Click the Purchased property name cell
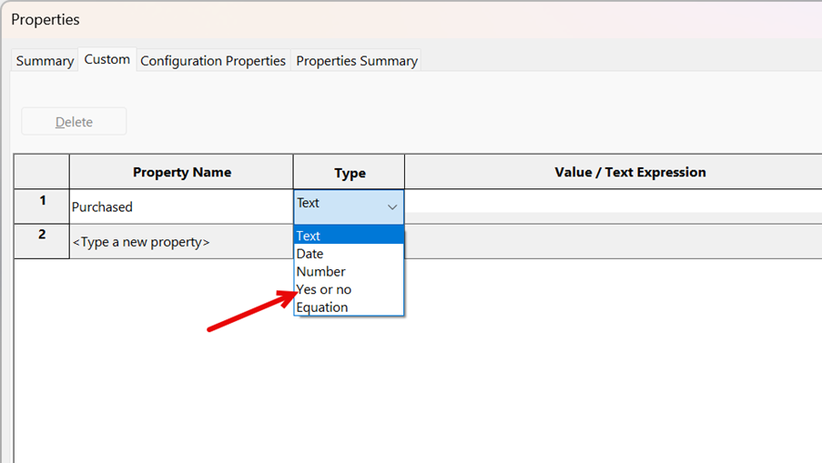 point(181,206)
